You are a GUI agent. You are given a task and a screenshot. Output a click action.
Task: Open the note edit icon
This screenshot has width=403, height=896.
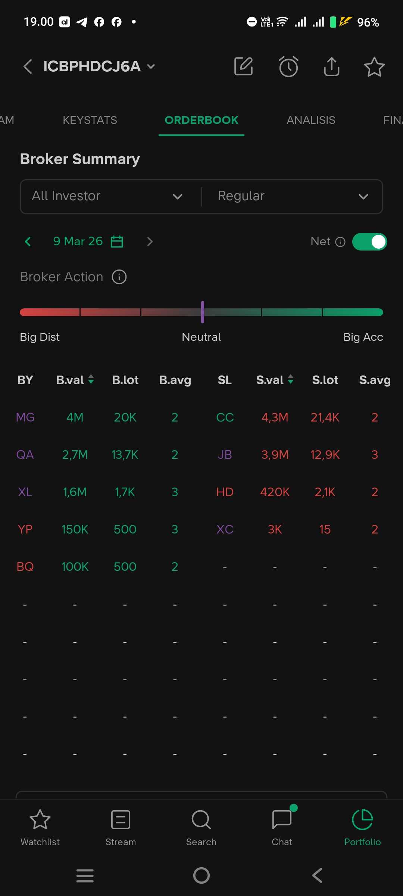(x=243, y=67)
